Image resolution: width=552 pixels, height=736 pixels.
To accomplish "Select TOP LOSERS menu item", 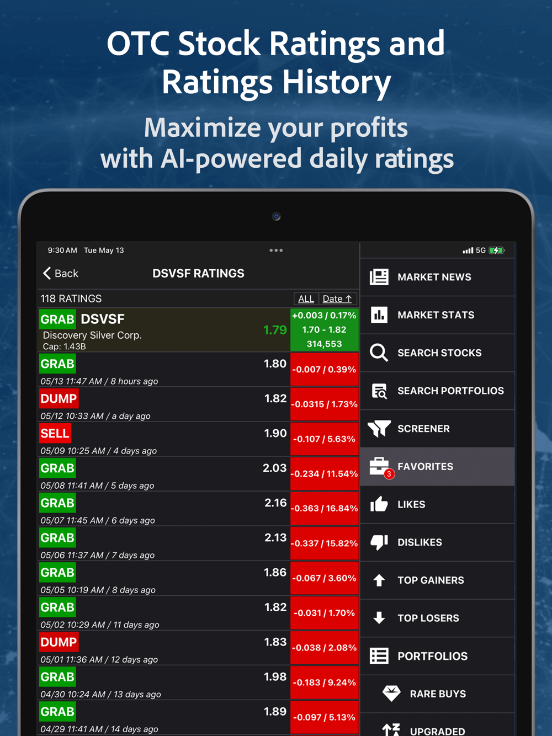I will pos(437,618).
